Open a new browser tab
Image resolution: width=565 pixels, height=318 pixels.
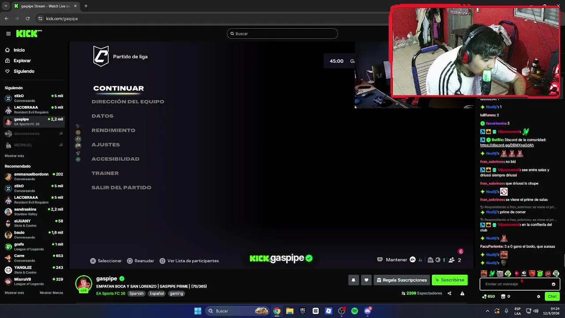(86, 6)
